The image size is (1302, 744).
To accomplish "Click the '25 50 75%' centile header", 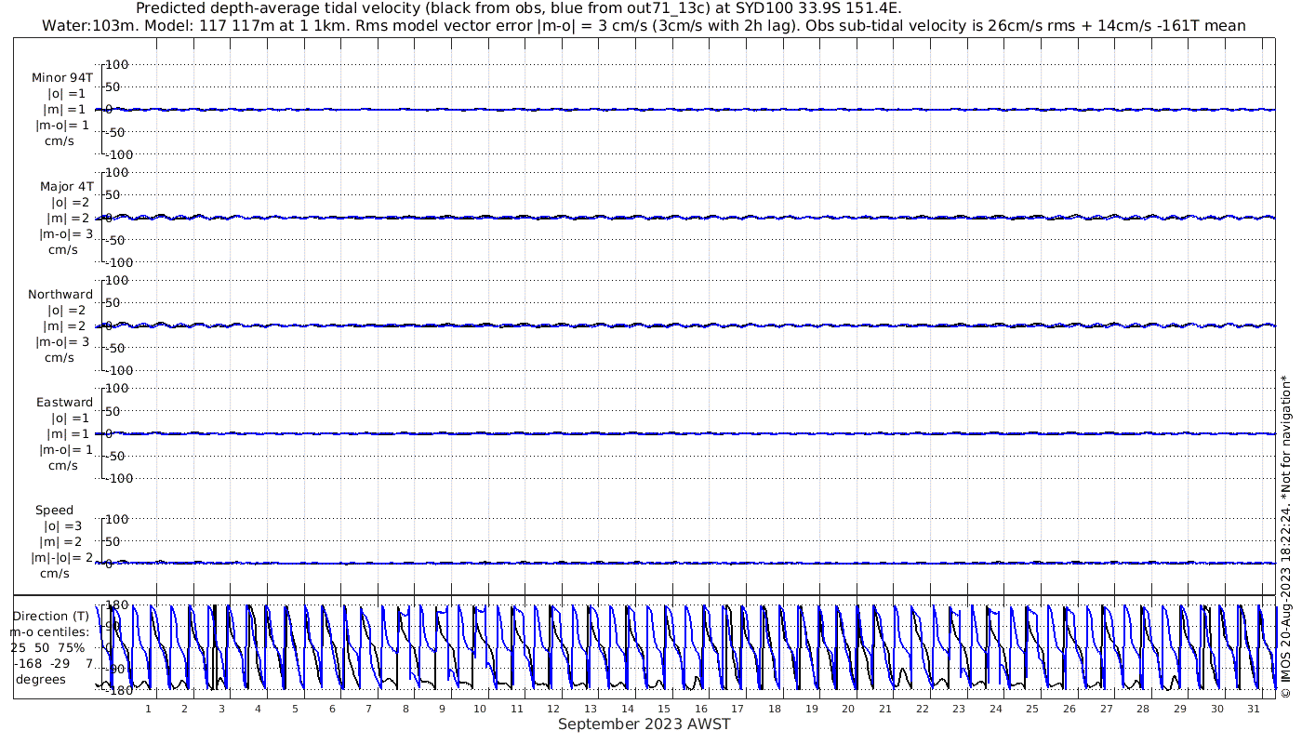I will coord(47,648).
